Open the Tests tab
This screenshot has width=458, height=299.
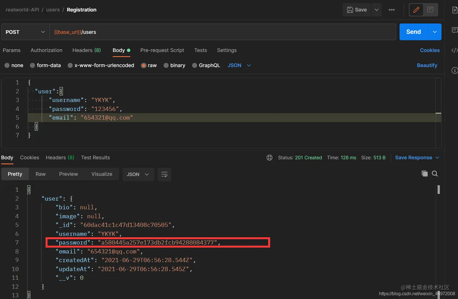click(x=201, y=50)
